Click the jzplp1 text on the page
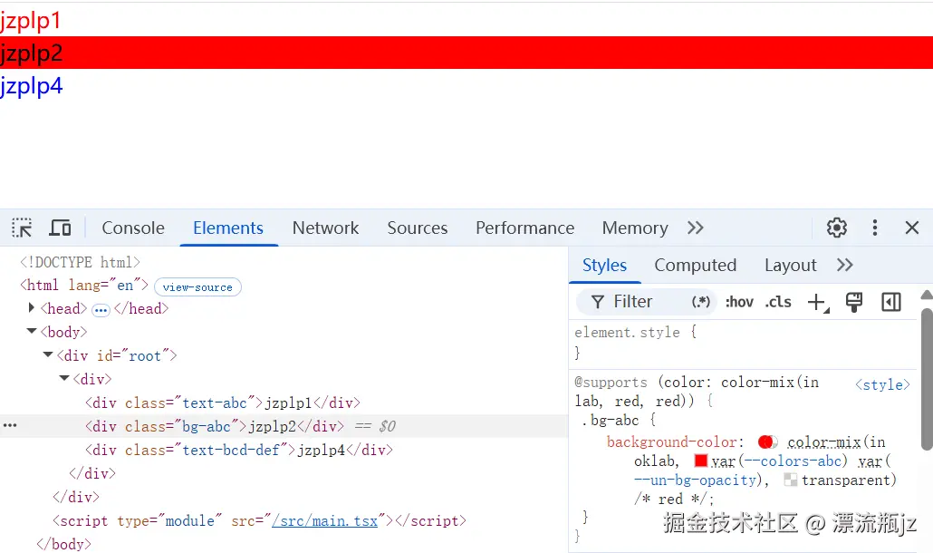The width and height of the screenshot is (933, 553). coord(31,22)
